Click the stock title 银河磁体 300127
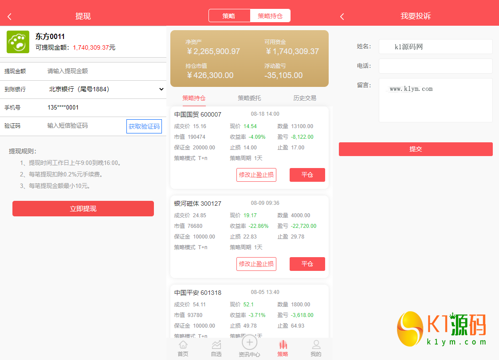The width and height of the screenshot is (499, 360). point(198,203)
